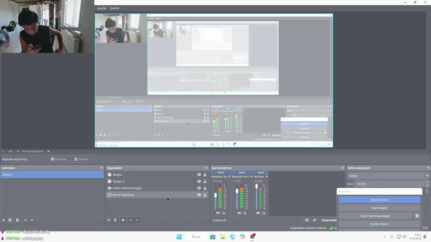
Task: Decrease transition duration with down arrow
Action: coord(427,185)
